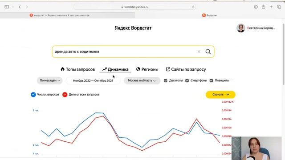Go forward in browser history
285x160 pixels.
[27, 7]
